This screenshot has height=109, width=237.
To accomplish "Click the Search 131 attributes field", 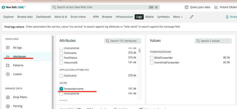I will 123,41.
